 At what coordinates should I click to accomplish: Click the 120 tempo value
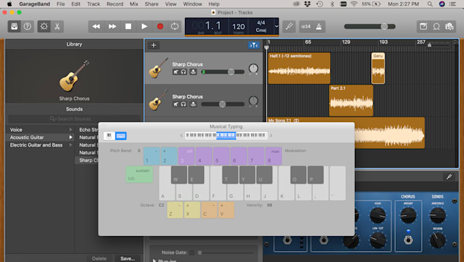[239, 27]
